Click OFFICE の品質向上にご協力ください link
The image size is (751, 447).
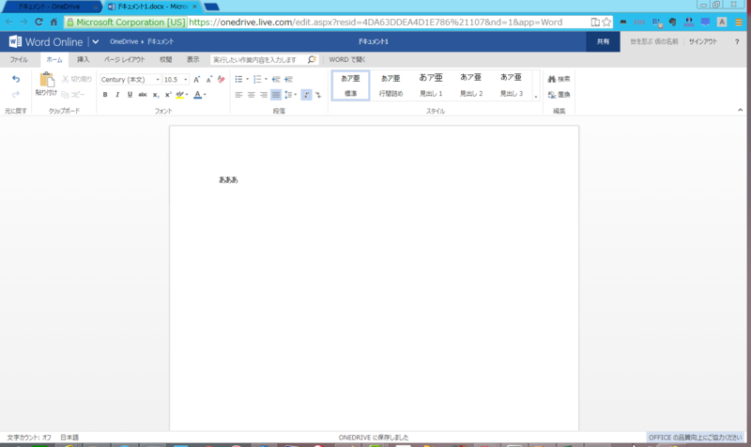[696, 438]
